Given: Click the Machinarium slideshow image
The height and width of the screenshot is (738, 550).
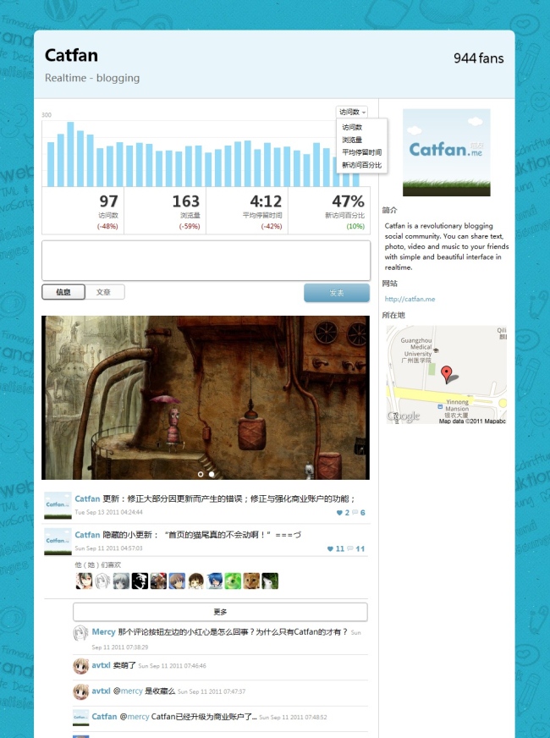Looking at the screenshot, I should point(206,398).
